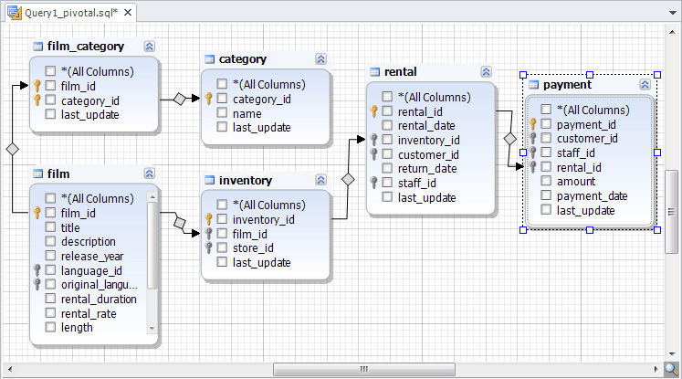Check return_date column in rental

(387, 168)
